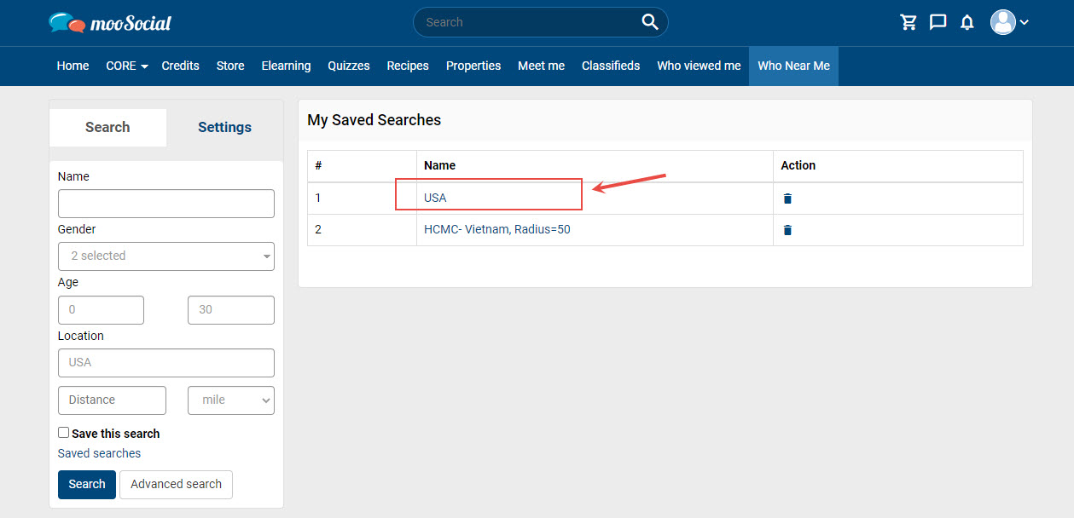Switch to the Search tab
The width and height of the screenshot is (1074, 518).
(x=107, y=127)
